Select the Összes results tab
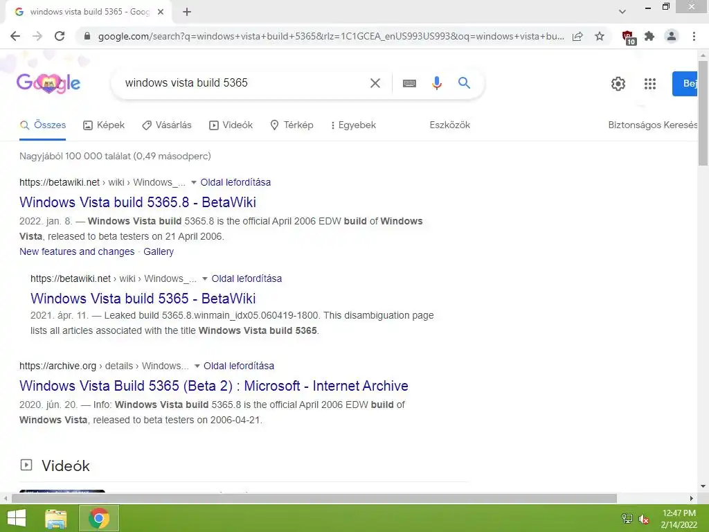Image resolution: width=709 pixels, height=532 pixels. tap(43, 125)
